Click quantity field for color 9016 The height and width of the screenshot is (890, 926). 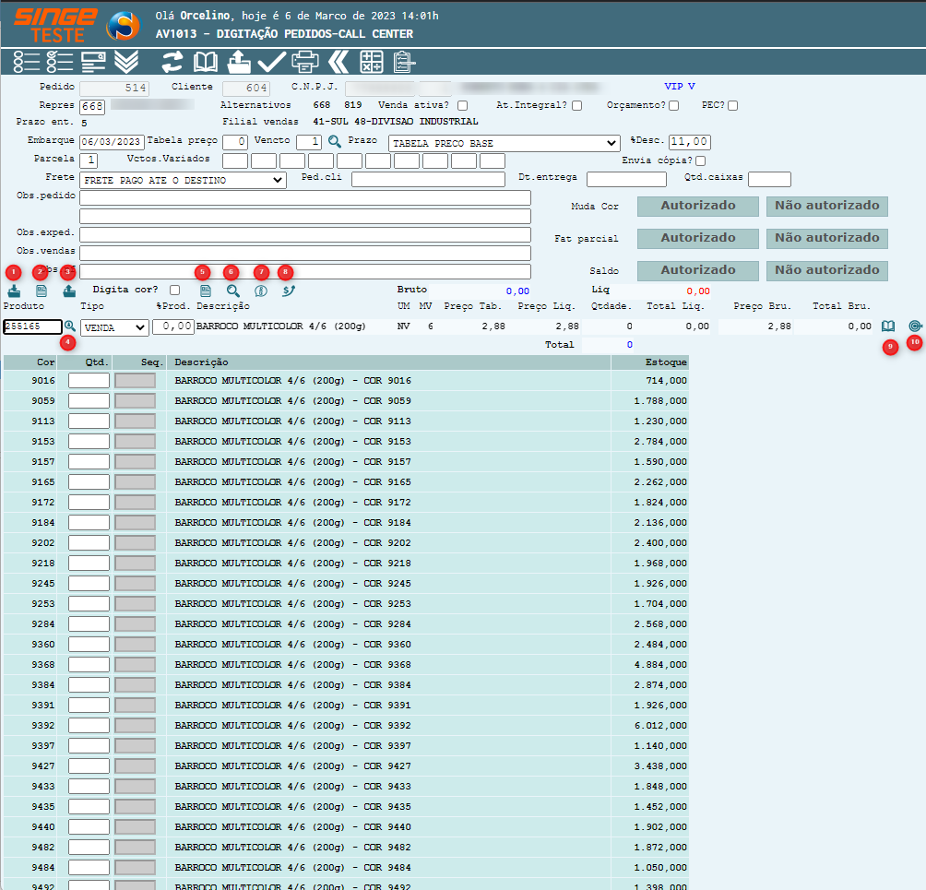coord(89,380)
